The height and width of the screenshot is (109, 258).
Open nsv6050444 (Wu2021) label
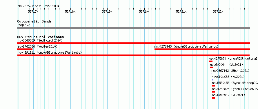coord(226,65)
